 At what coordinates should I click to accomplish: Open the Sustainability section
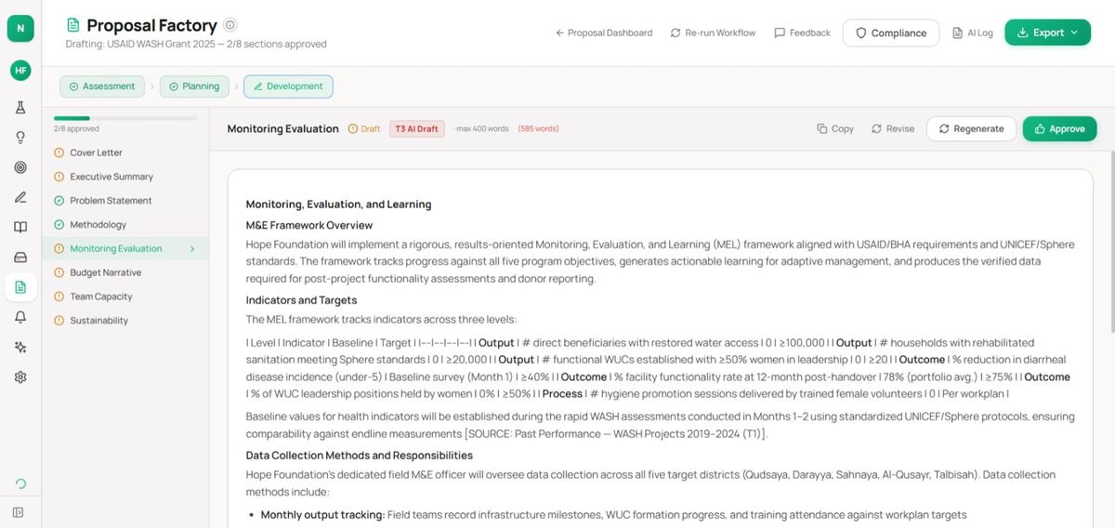point(125,321)
